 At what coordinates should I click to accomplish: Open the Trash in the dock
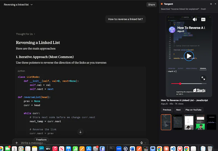click(210, 149)
